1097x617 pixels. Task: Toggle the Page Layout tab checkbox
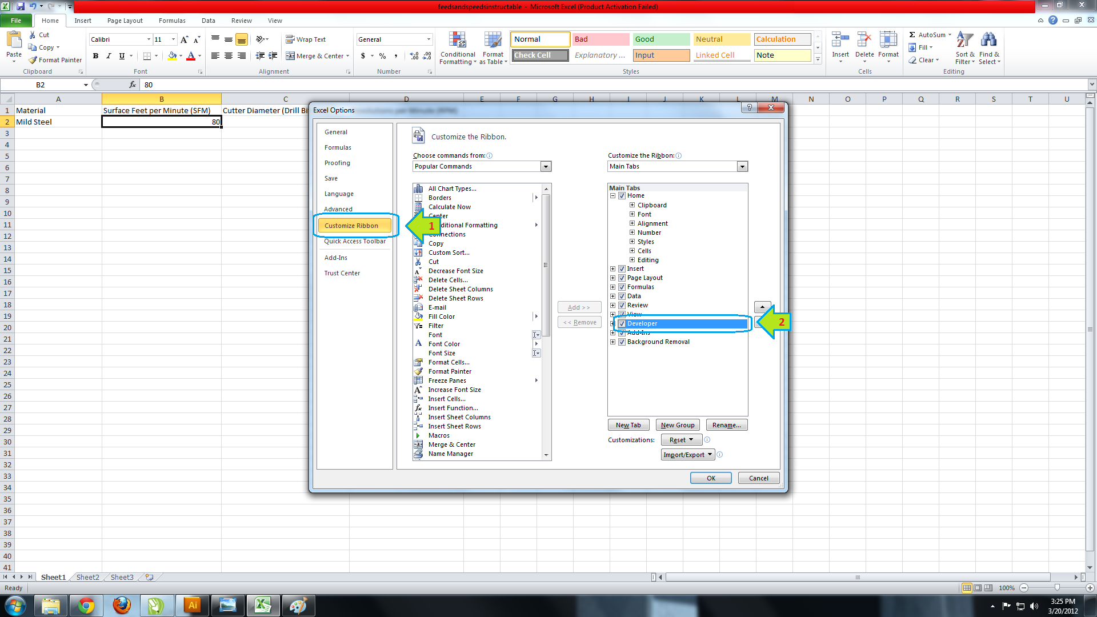622,278
